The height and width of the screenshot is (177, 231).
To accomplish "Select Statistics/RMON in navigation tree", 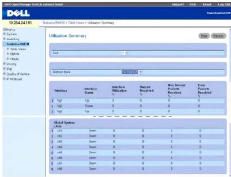I will (18, 44).
